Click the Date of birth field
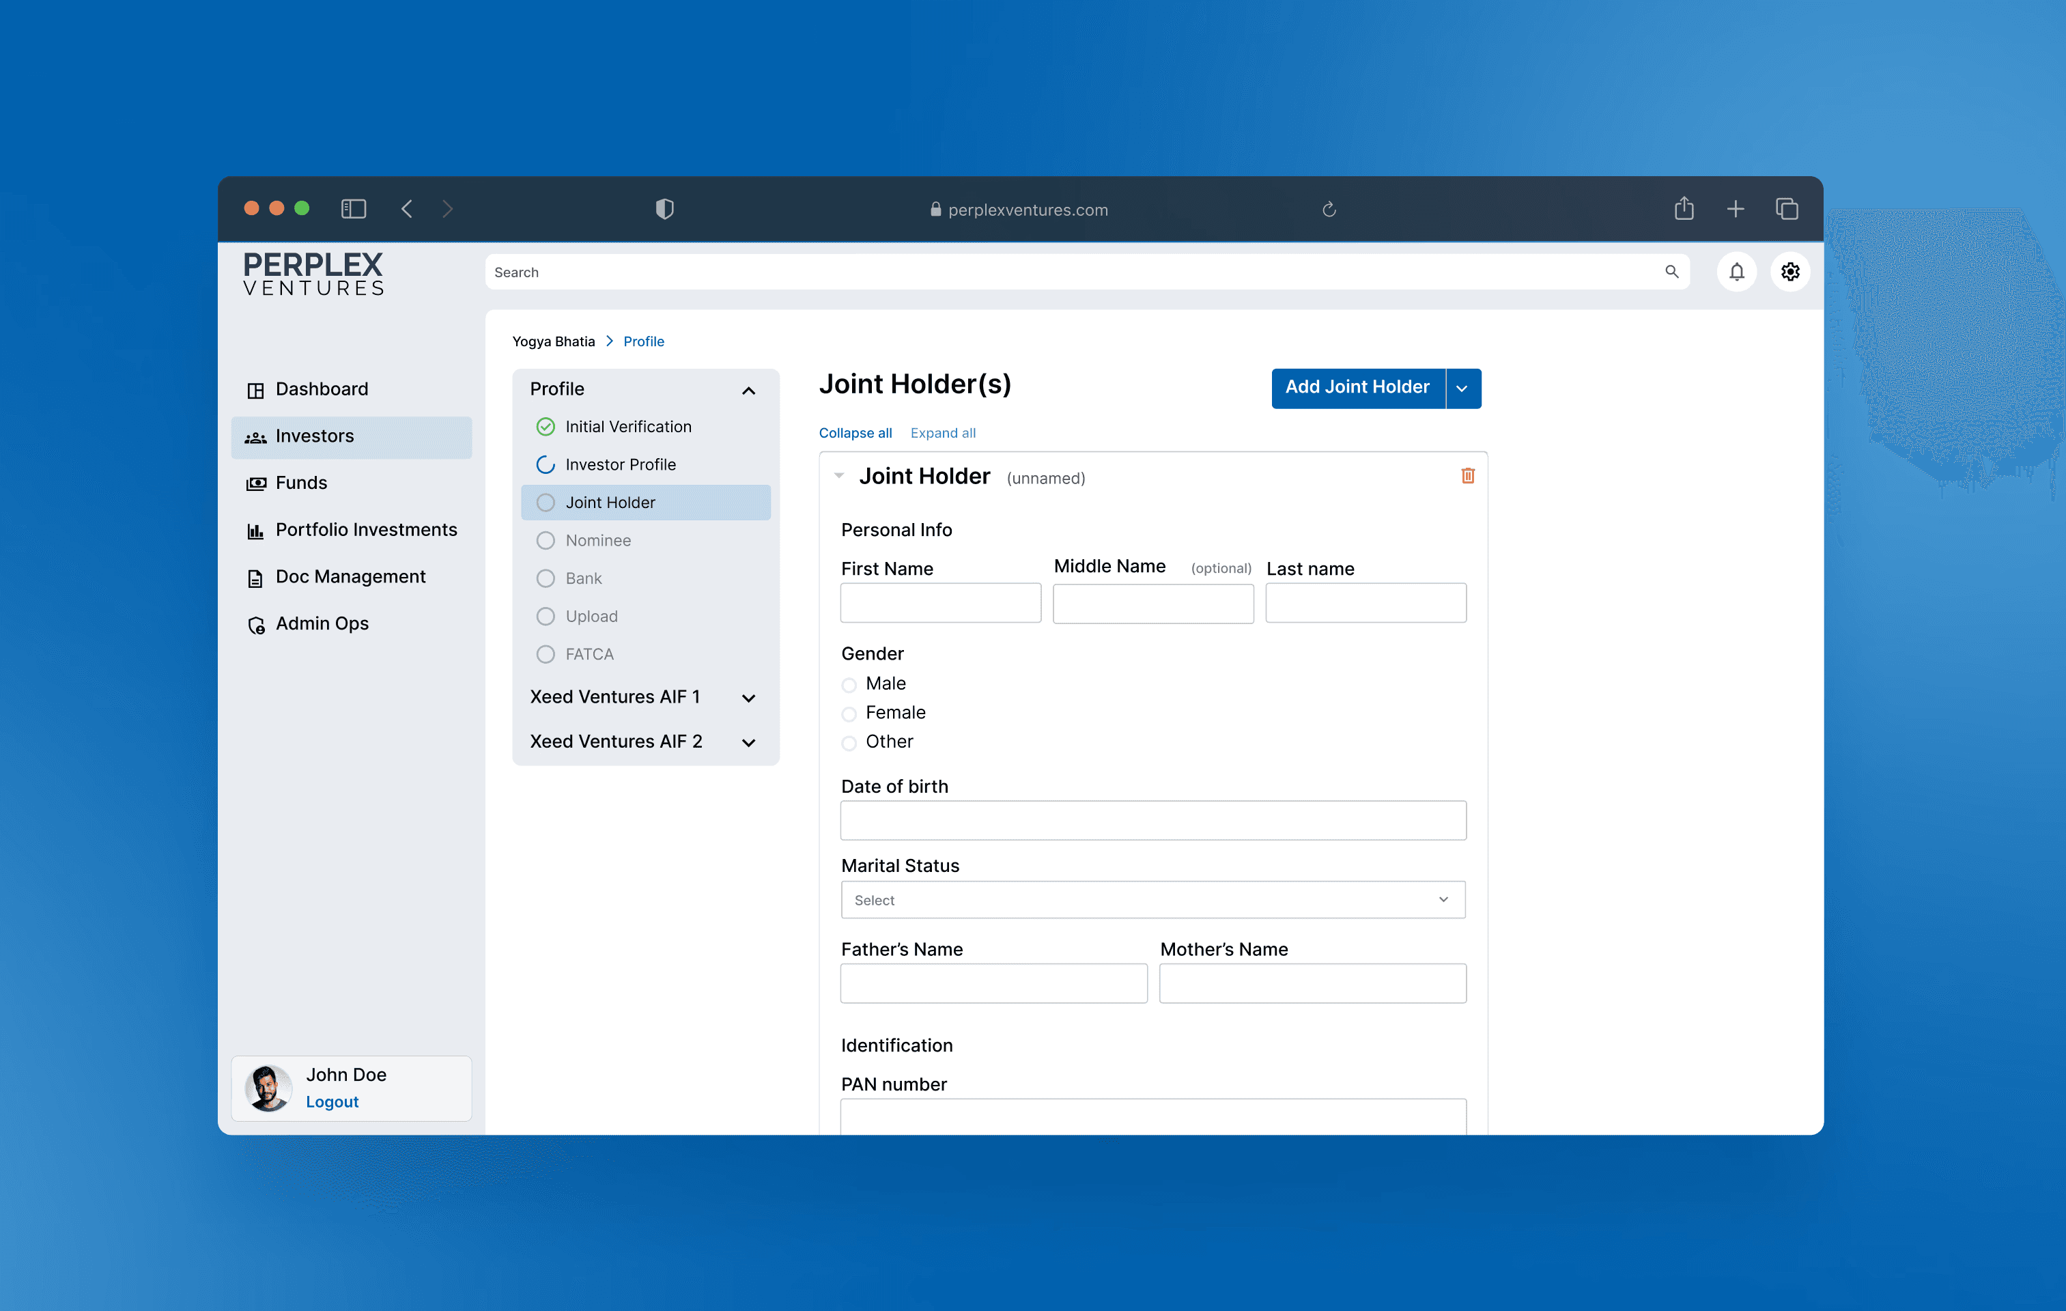This screenshot has width=2066, height=1311. point(1152,821)
